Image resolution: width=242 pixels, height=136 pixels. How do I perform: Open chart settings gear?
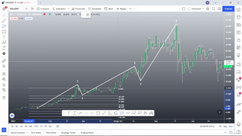(208, 9)
